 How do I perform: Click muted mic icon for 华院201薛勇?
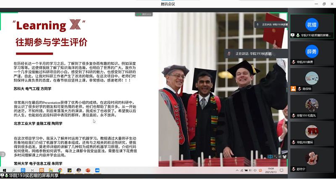[293, 62]
